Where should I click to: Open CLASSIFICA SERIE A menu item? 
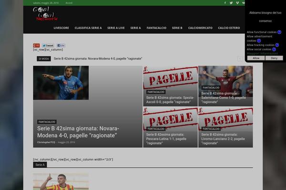coord(88,28)
